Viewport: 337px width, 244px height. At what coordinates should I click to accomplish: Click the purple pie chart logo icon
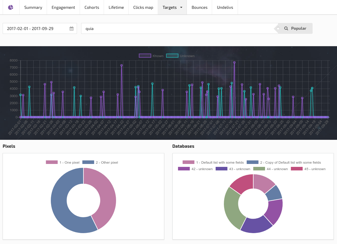[x=11, y=7]
